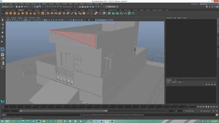Select the Display layer tab
The width and height of the screenshot is (219, 123).
pos(169,80)
